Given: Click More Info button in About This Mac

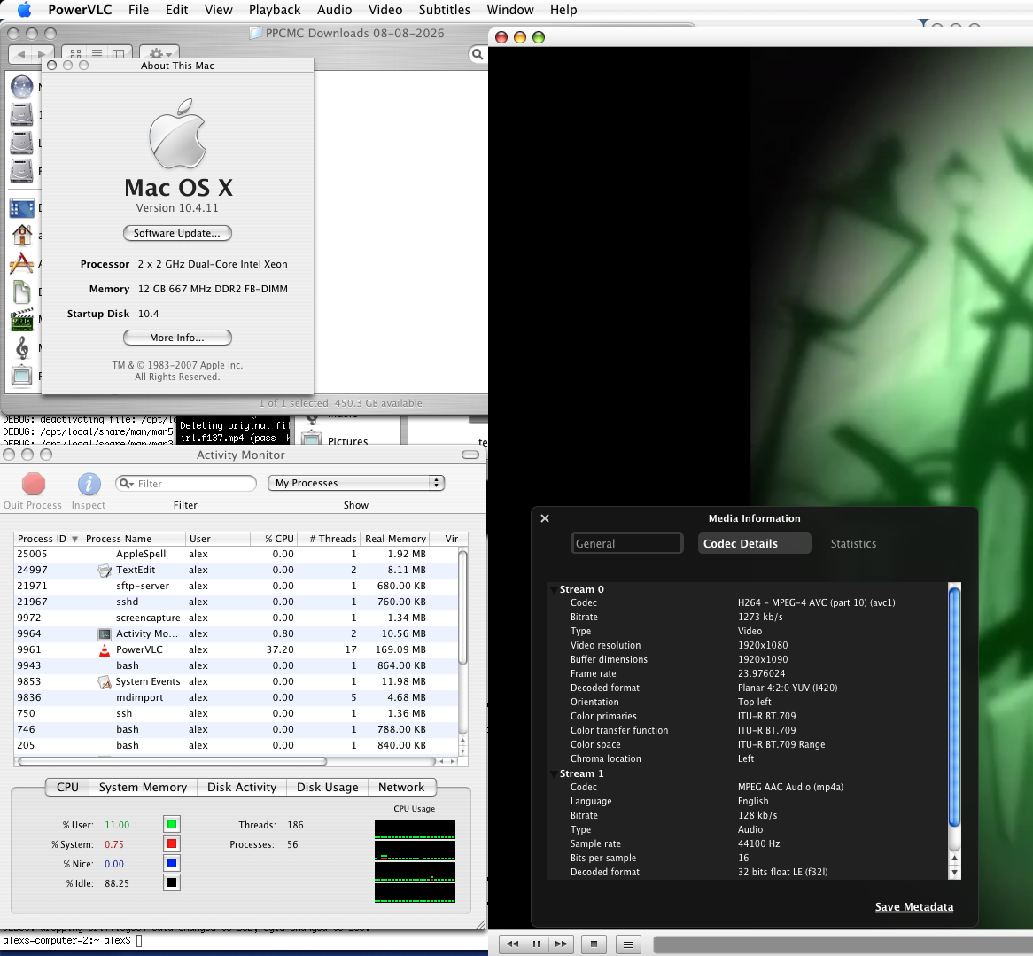Looking at the screenshot, I should (177, 338).
